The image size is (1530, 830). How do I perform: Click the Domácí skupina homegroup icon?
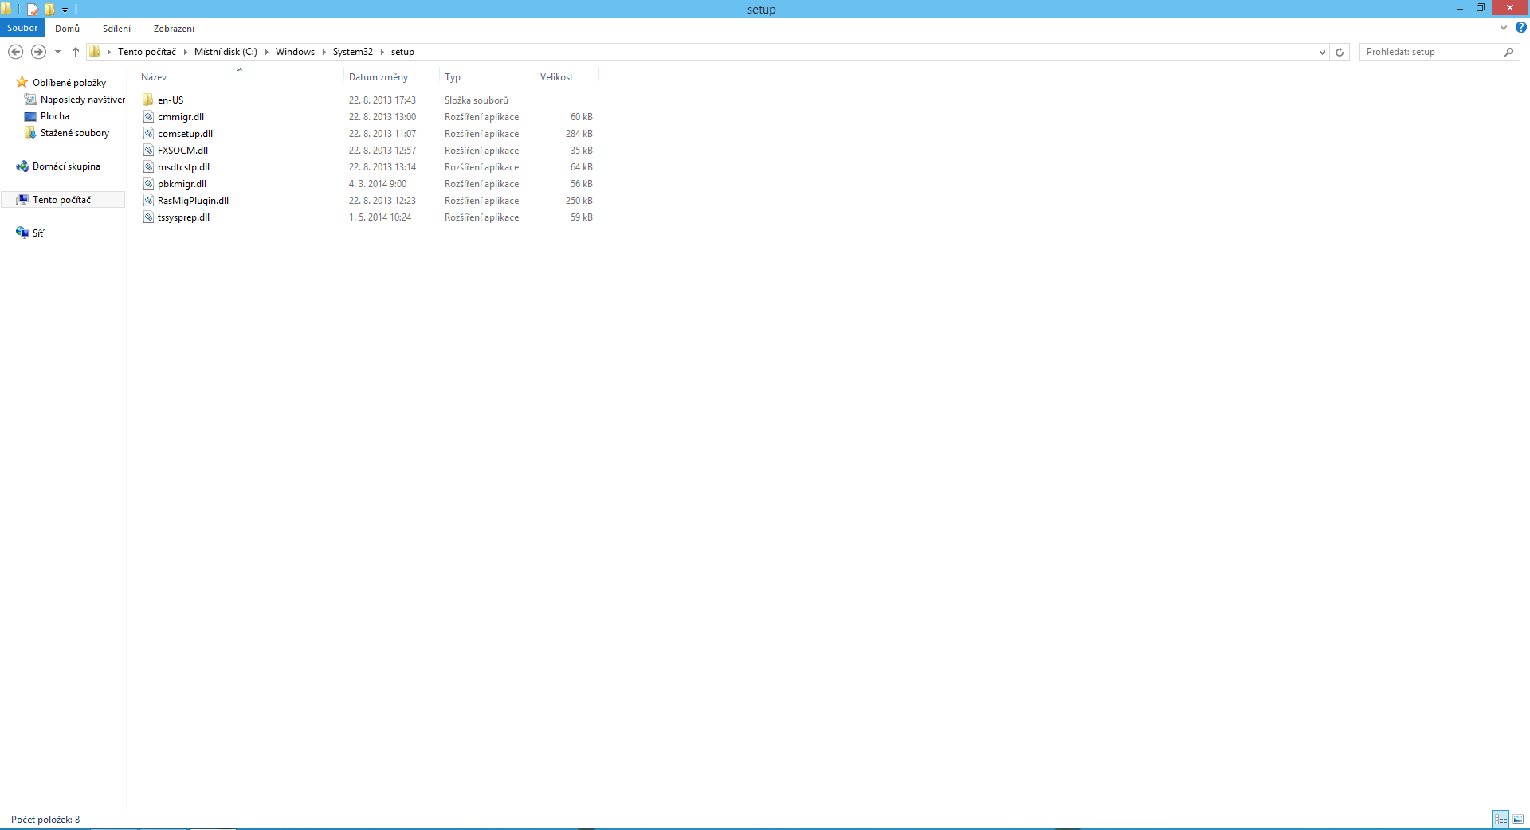tap(22, 166)
